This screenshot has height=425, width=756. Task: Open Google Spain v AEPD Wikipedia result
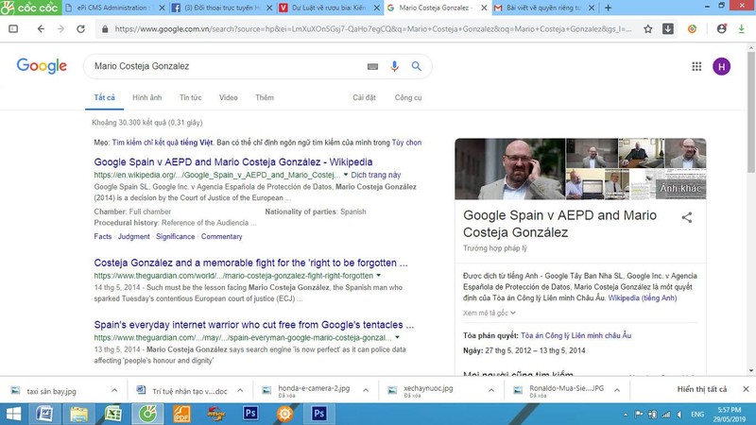[232, 161]
